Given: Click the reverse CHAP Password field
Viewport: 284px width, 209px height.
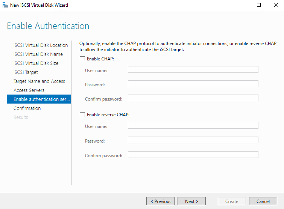Looking at the screenshot, I should click(x=193, y=140).
